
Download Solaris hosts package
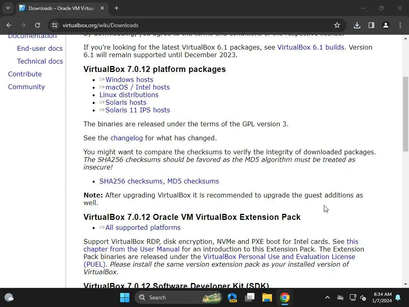[x=126, y=102]
